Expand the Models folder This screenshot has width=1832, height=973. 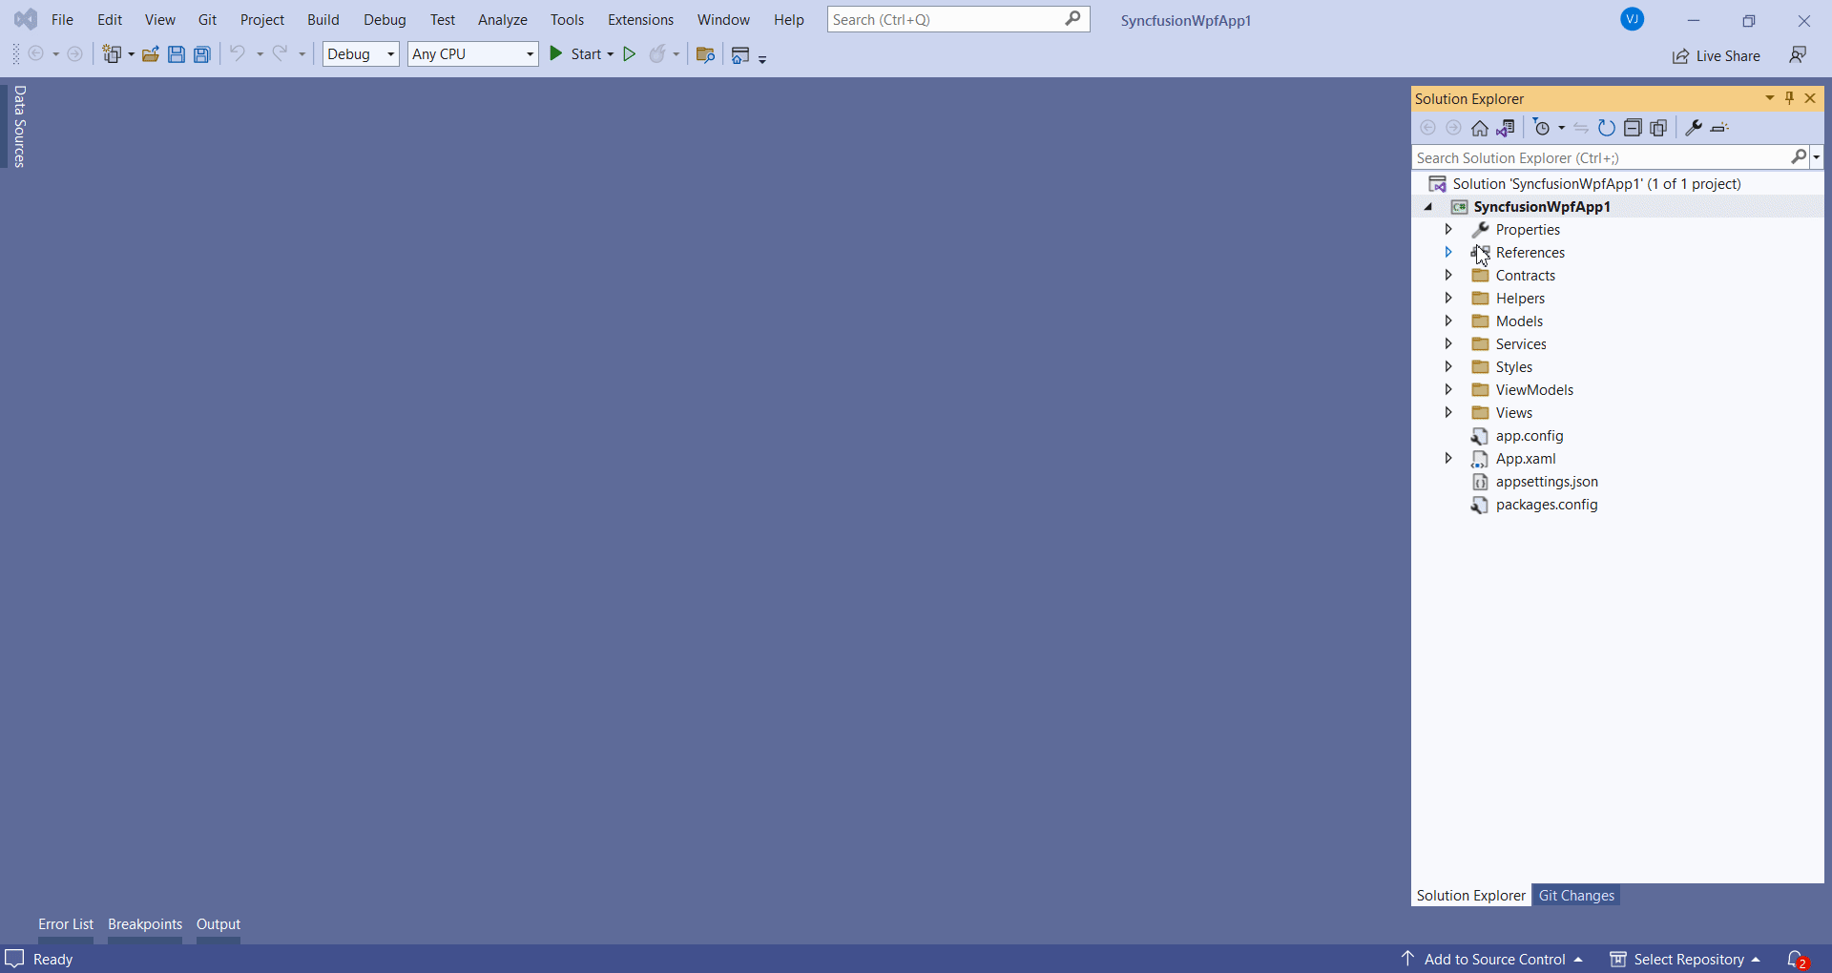click(1448, 321)
